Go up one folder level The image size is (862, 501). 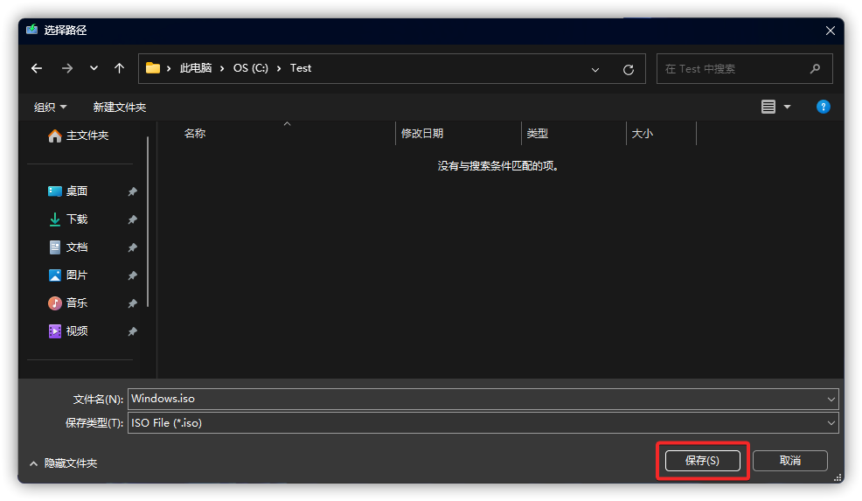click(x=119, y=68)
